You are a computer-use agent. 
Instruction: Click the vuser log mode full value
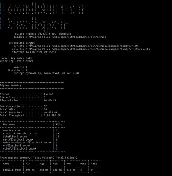pyautogui.click(x=29, y=58)
